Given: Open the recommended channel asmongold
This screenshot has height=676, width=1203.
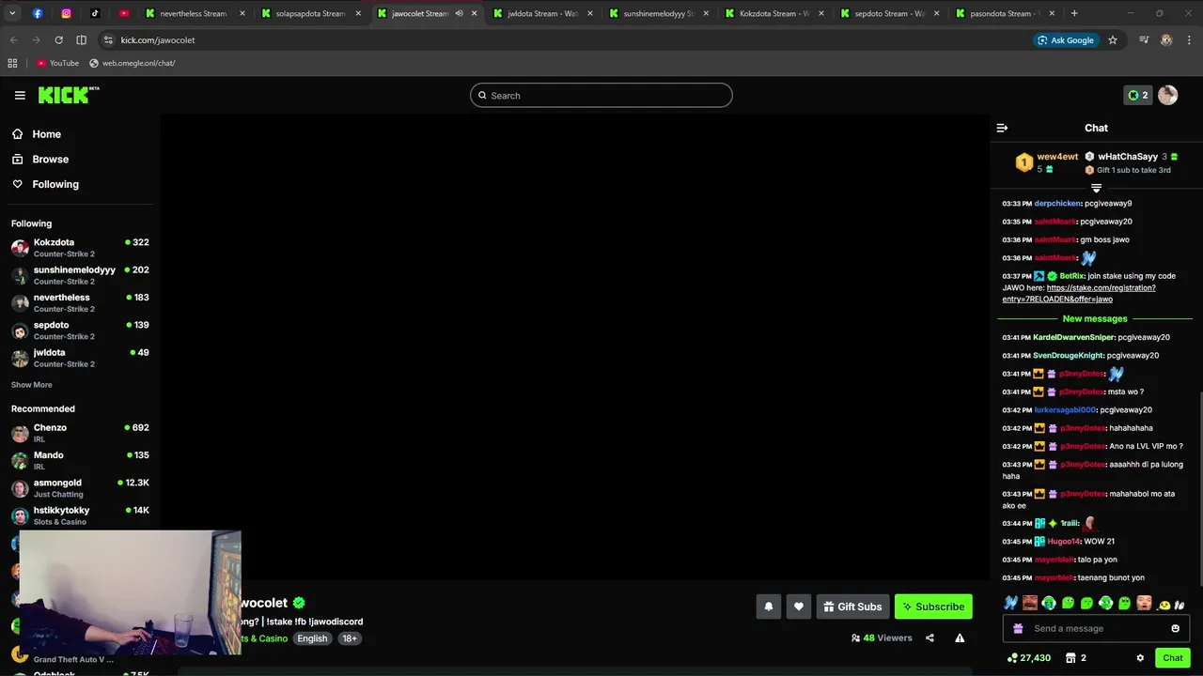Looking at the screenshot, I should [80, 488].
